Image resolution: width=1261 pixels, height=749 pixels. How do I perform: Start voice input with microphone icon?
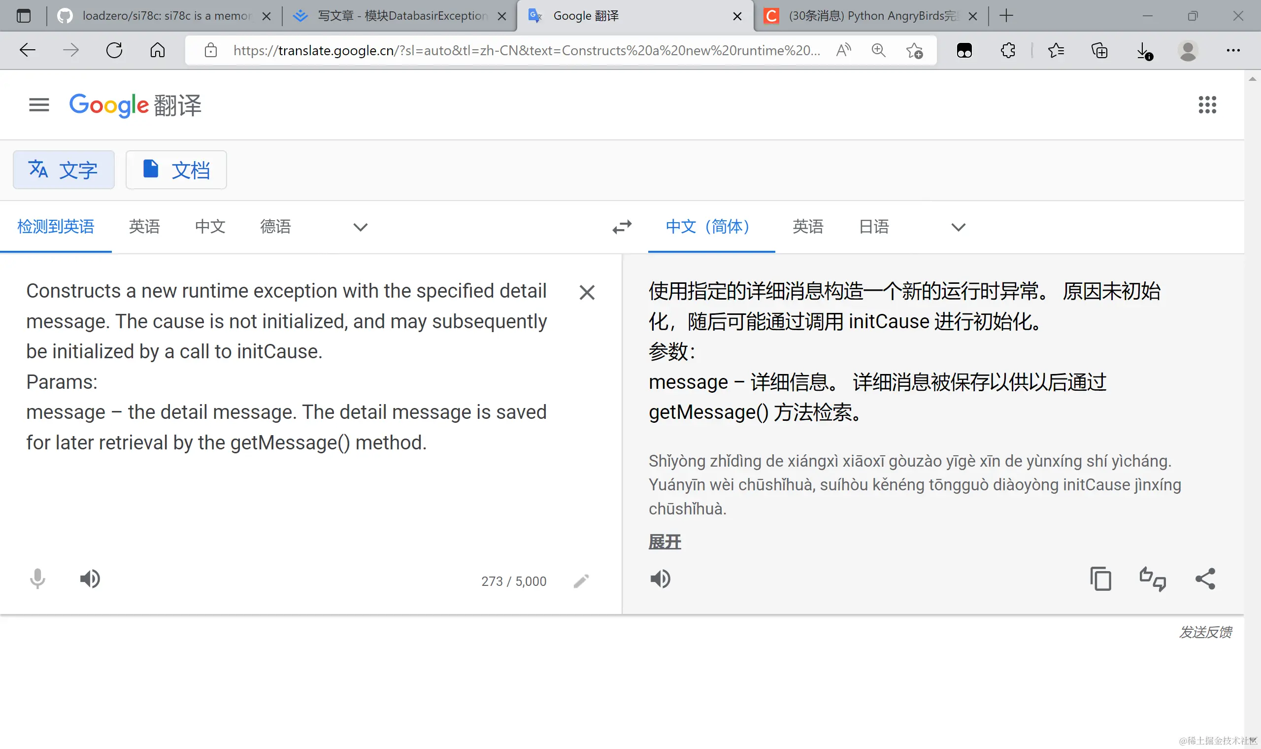(x=37, y=579)
